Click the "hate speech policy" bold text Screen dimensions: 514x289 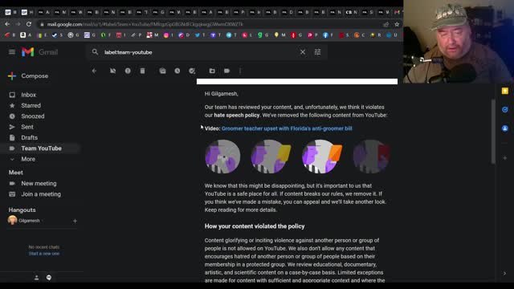237,116
